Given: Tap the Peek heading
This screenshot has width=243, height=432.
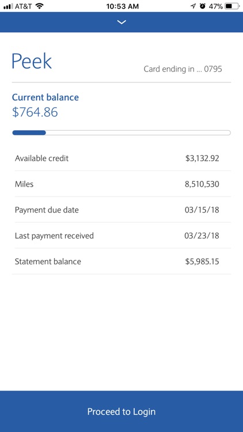Looking at the screenshot, I should [x=32, y=61].
